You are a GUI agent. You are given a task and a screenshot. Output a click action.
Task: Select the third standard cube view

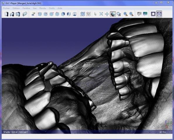[x=51, y=14]
